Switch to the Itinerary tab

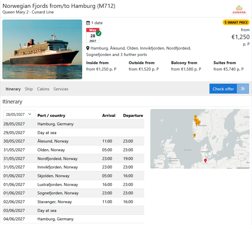click(x=13, y=89)
